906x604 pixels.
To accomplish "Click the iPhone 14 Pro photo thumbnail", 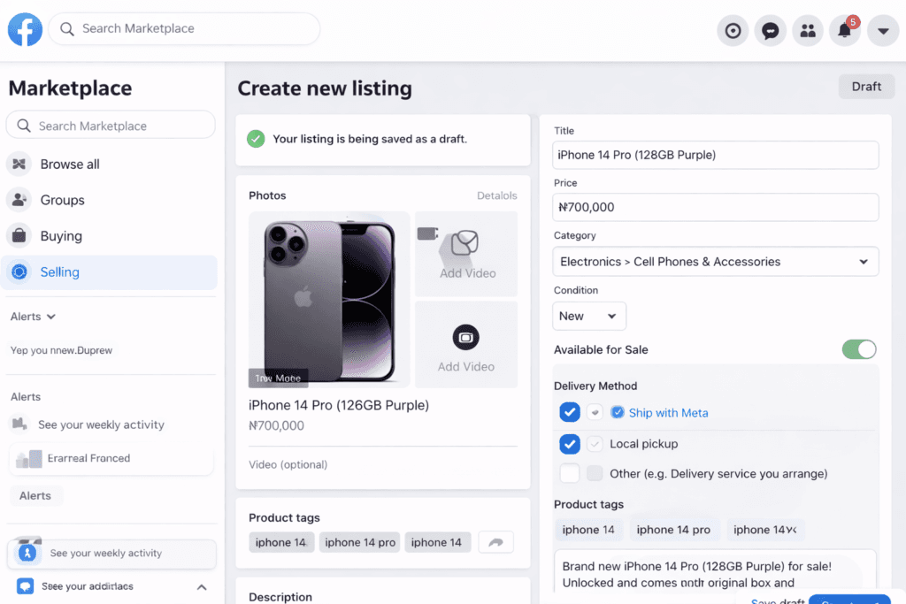I will tap(328, 298).
